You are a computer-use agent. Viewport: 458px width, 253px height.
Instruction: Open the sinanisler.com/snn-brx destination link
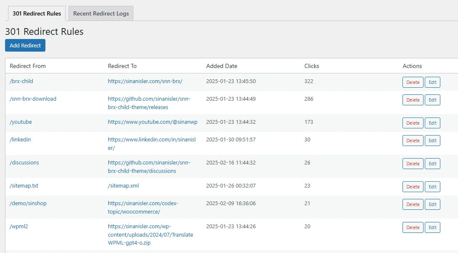tap(145, 81)
